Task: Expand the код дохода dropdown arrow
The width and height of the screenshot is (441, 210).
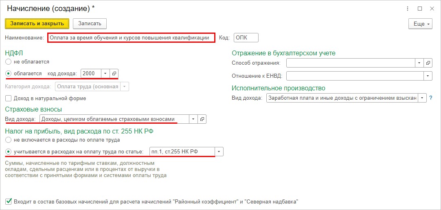Action: coord(105,73)
